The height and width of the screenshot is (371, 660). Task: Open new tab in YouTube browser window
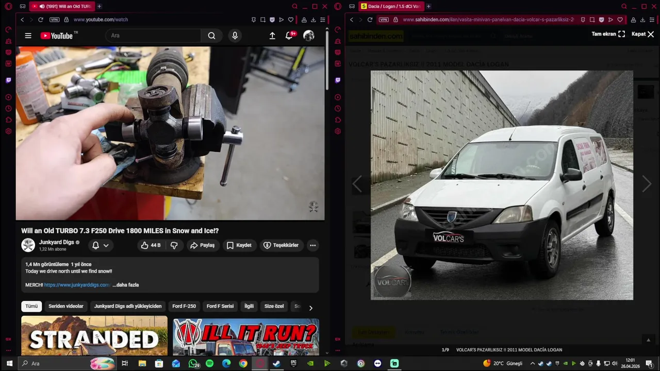(99, 6)
